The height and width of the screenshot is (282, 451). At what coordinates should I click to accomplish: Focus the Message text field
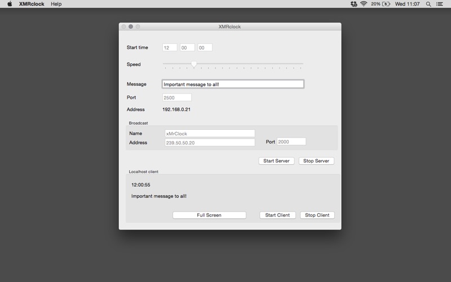coord(233,84)
